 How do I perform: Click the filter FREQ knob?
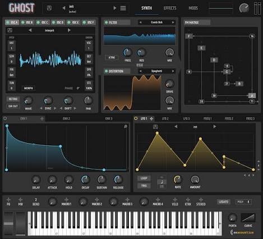pos(127,53)
